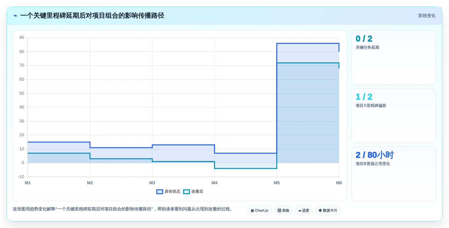Click the 90 y-axis value
The height and width of the screenshot is (228, 449).
tap(22, 38)
